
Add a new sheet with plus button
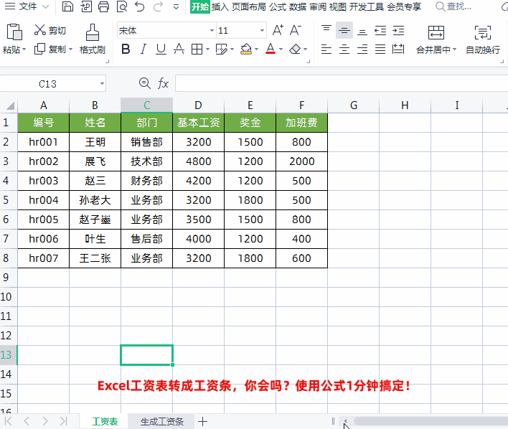click(202, 422)
